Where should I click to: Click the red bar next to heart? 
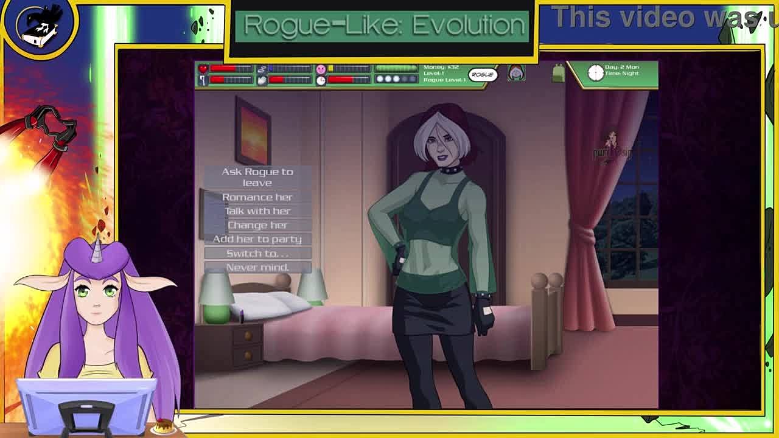pyautogui.click(x=231, y=69)
